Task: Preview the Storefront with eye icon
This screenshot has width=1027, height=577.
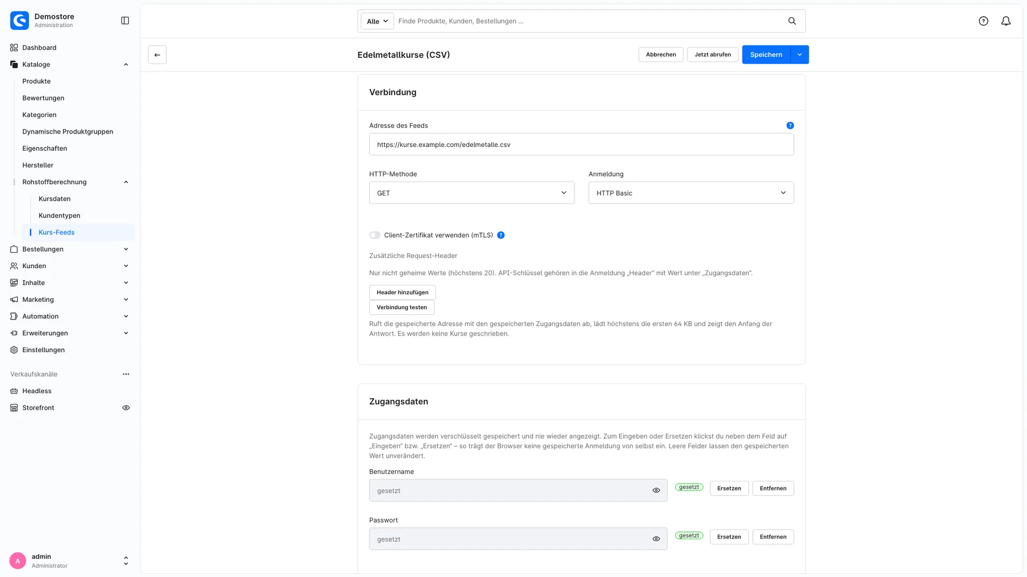Action: pos(126,408)
